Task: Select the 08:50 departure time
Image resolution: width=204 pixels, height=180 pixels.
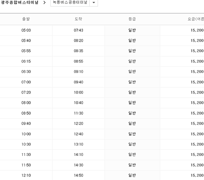Action: pyautogui.click(x=26, y=113)
